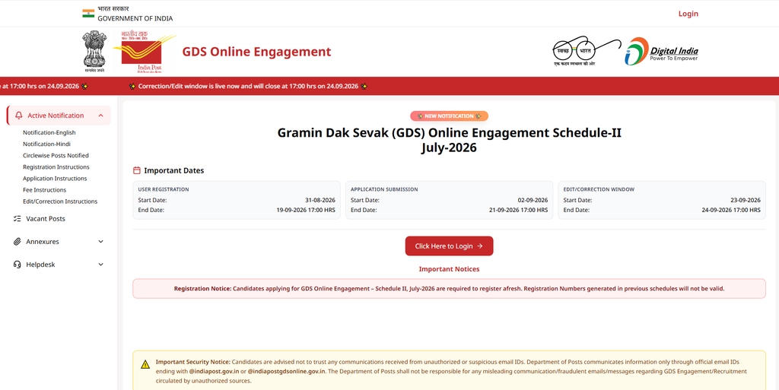Click the '24-09-2026 17:00 HRS' end date
This screenshot has height=390, width=779.
pos(731,211)
